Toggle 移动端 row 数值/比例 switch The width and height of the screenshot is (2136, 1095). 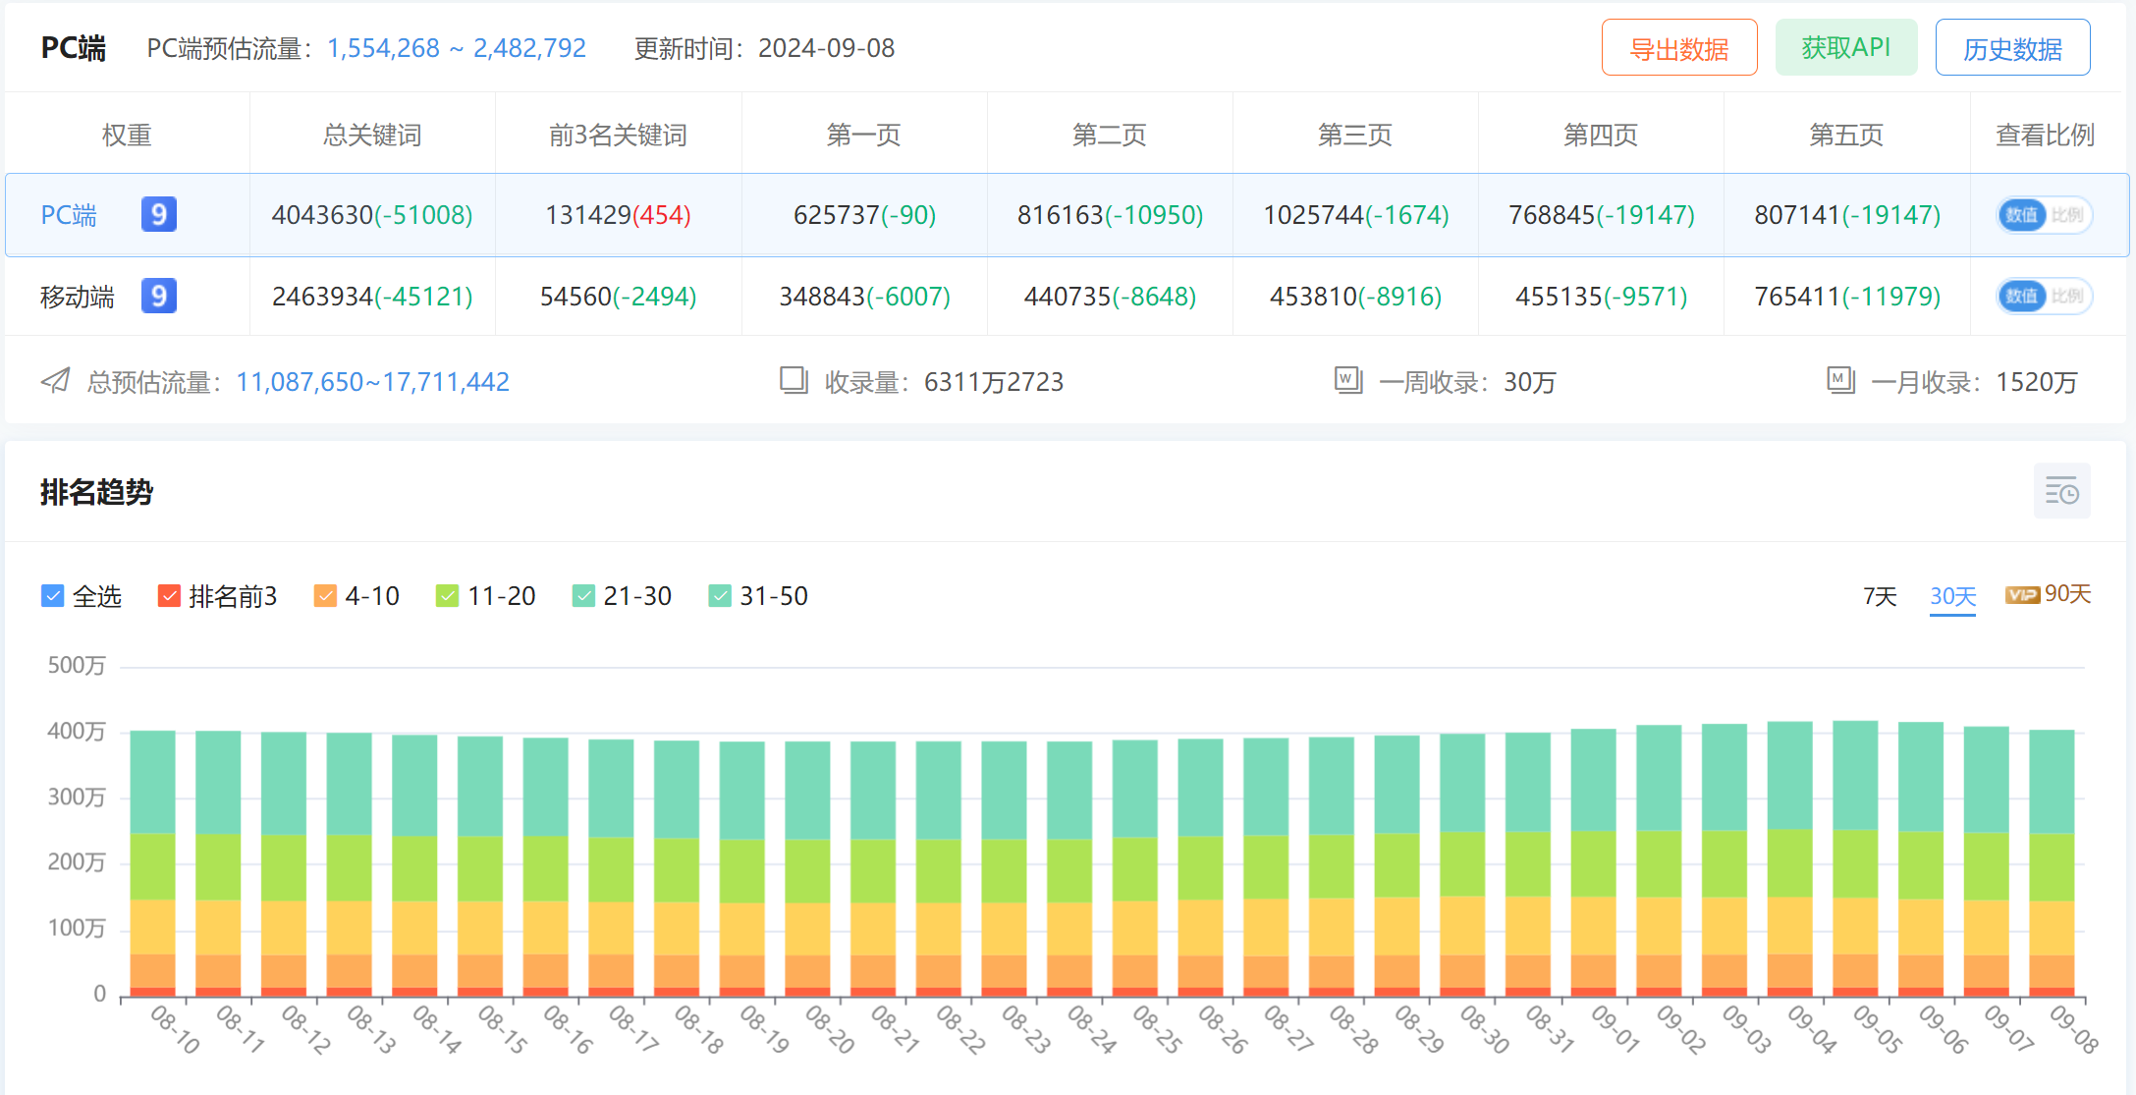[x=2045, y=297]
